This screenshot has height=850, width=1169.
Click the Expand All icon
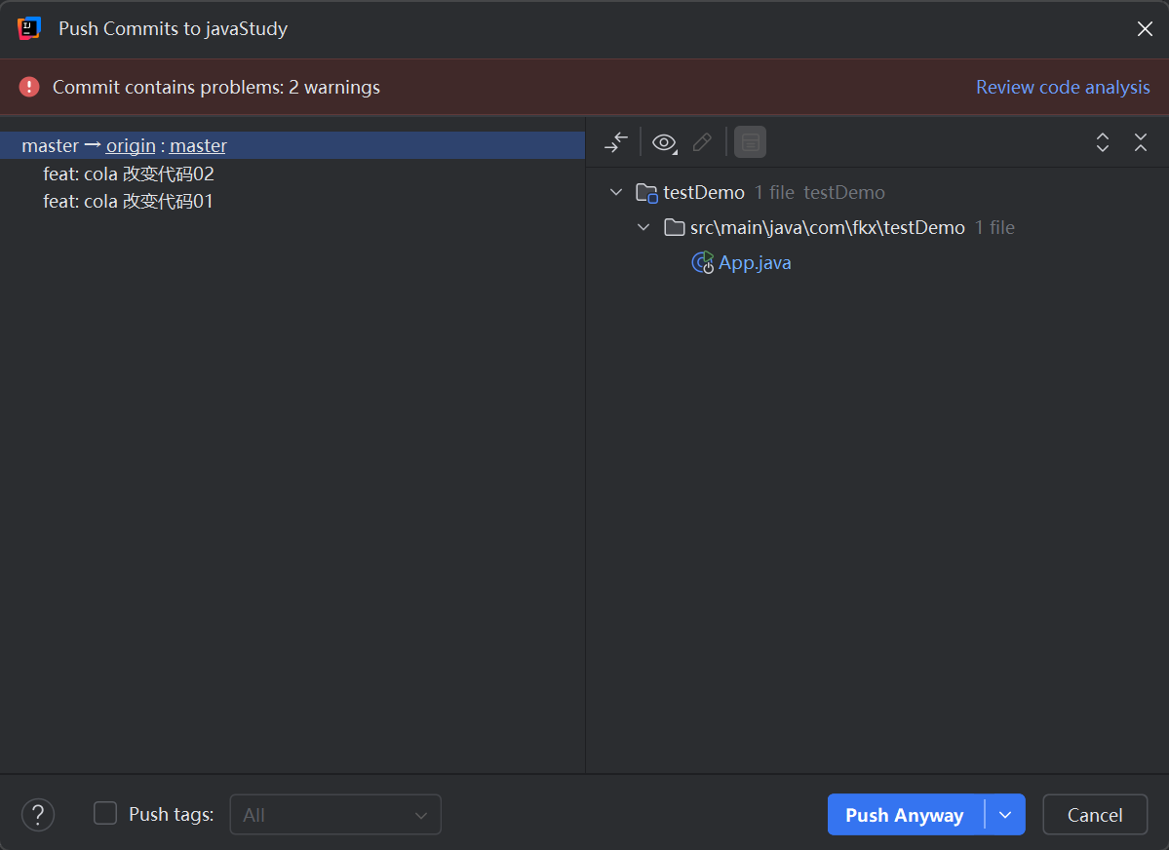coord(1102,142)
